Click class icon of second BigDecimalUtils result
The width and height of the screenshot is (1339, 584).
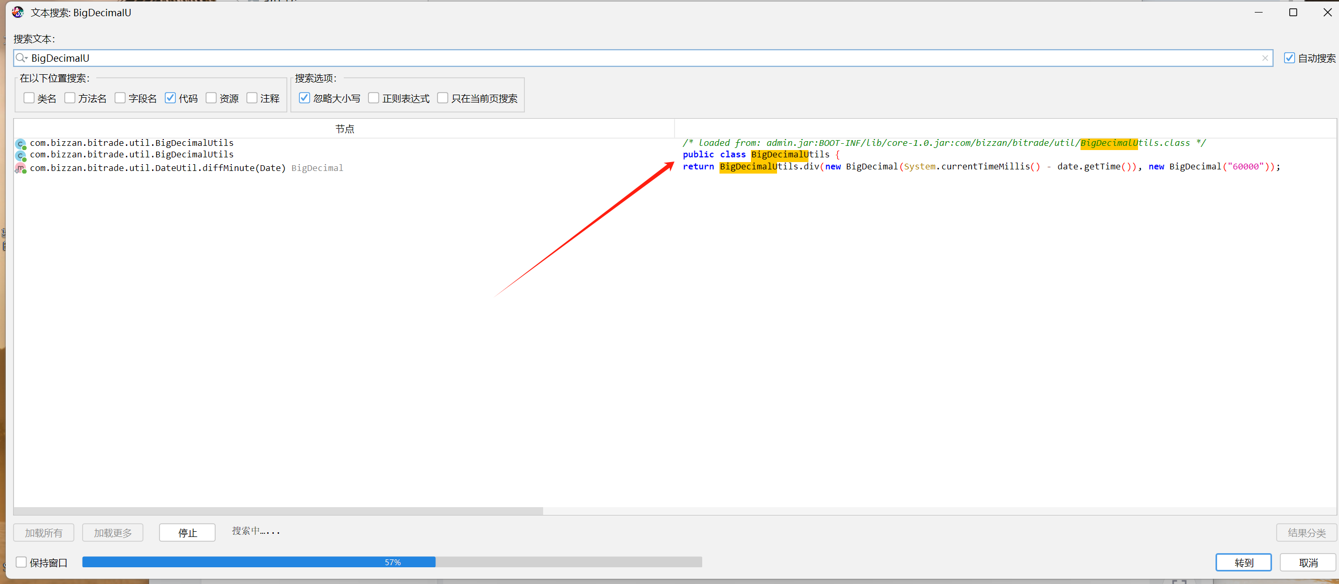click(x=20, y=155)
